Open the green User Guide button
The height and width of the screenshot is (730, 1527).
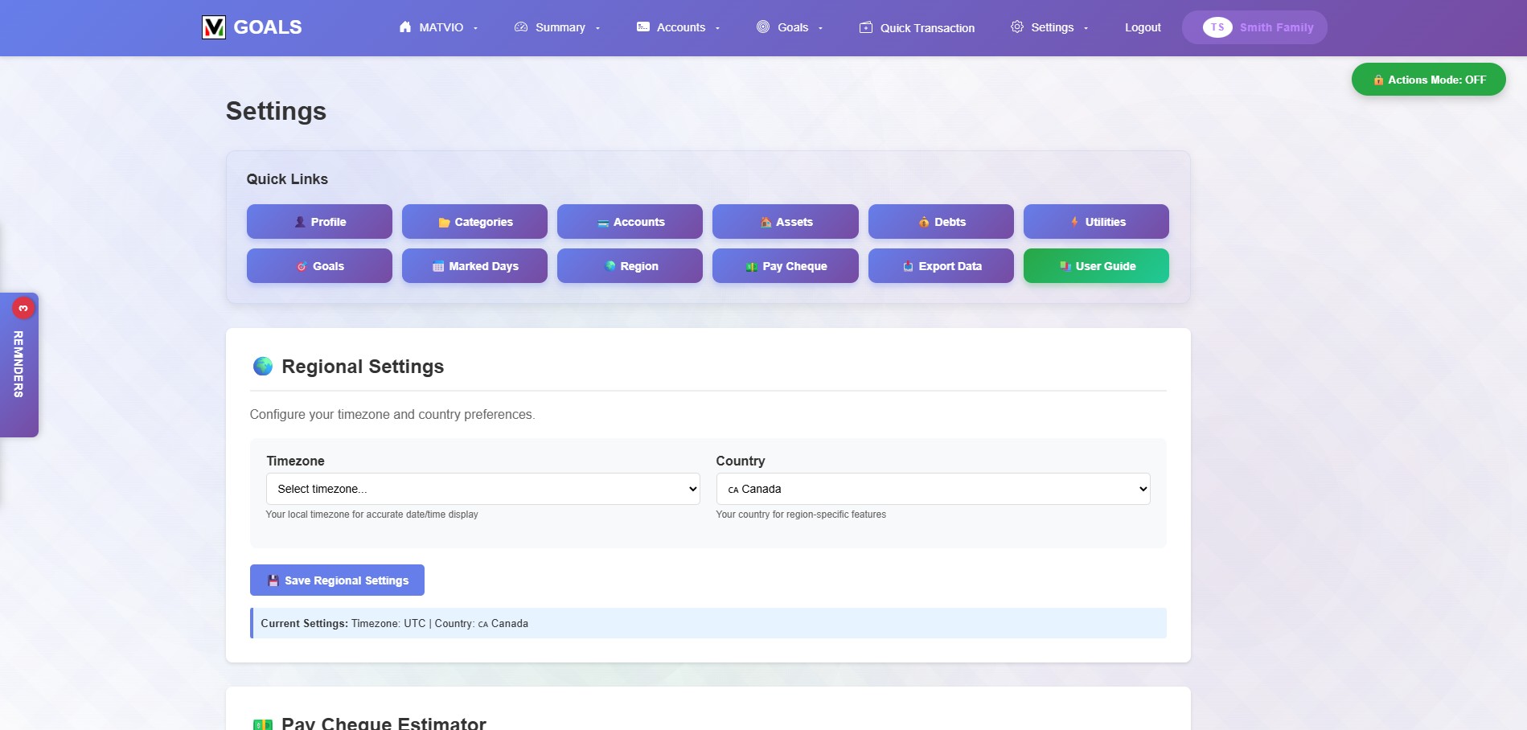1095,266
